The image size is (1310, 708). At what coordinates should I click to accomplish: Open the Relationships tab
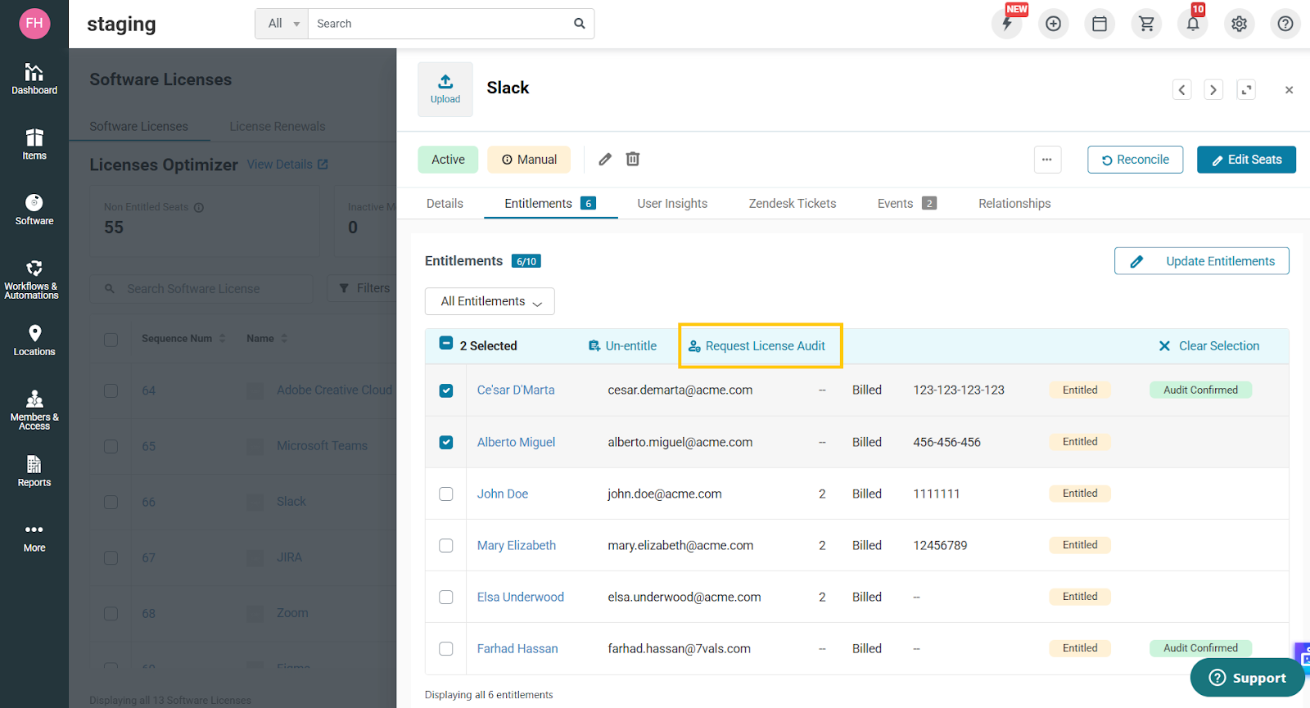point(1014,204)
